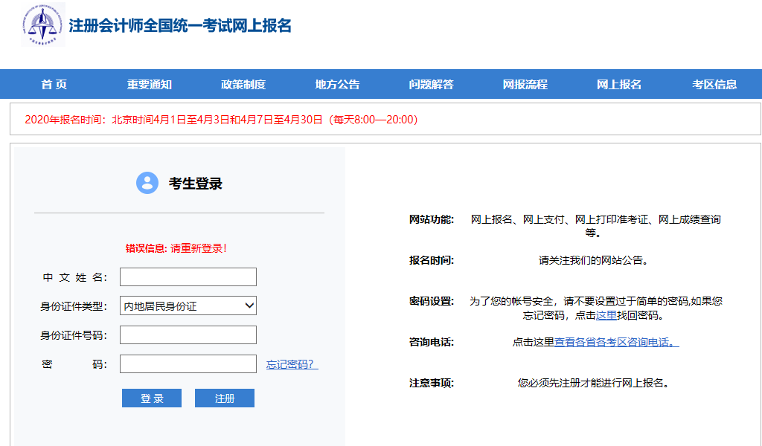This screenshot has width=762, height=446.
Task: Navigate to 网报流程 menu item
Action: click(525, 84)
